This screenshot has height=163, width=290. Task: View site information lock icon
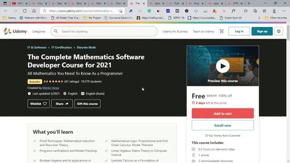pos(44,11)
